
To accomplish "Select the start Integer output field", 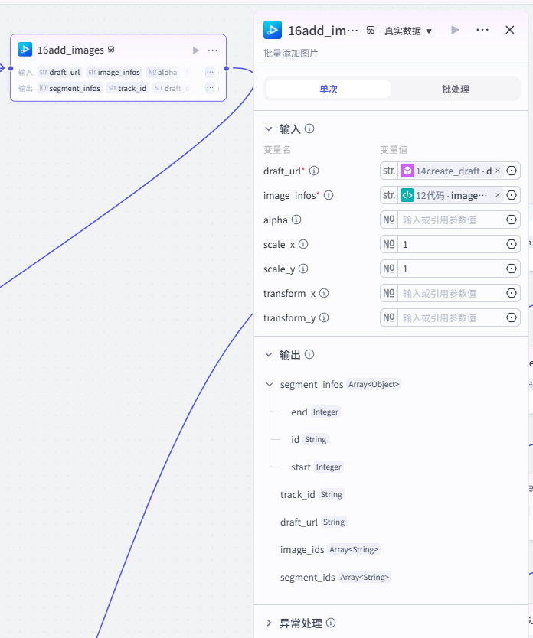I will tap(317, 467).
